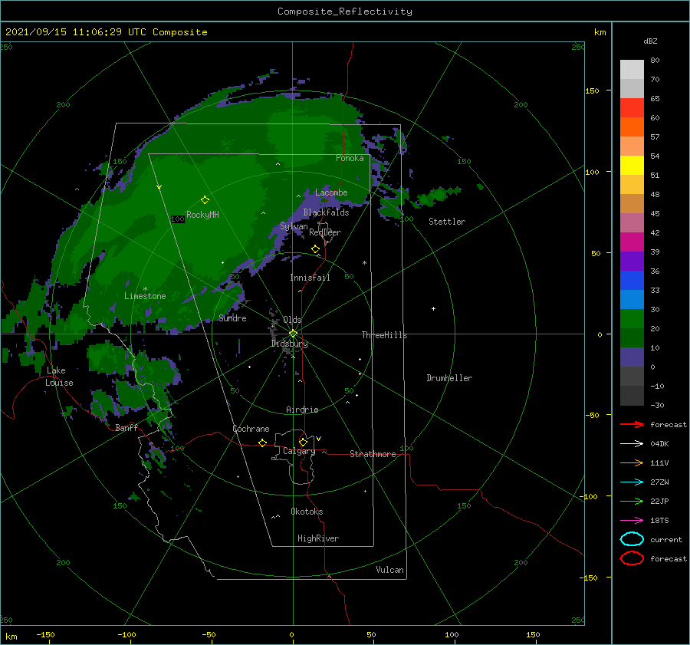Image resolution: width=690 pixels, height=645 pixels.
Task: Click the indigo 0-10 dBZ swatch
Action: coord(632,357)
